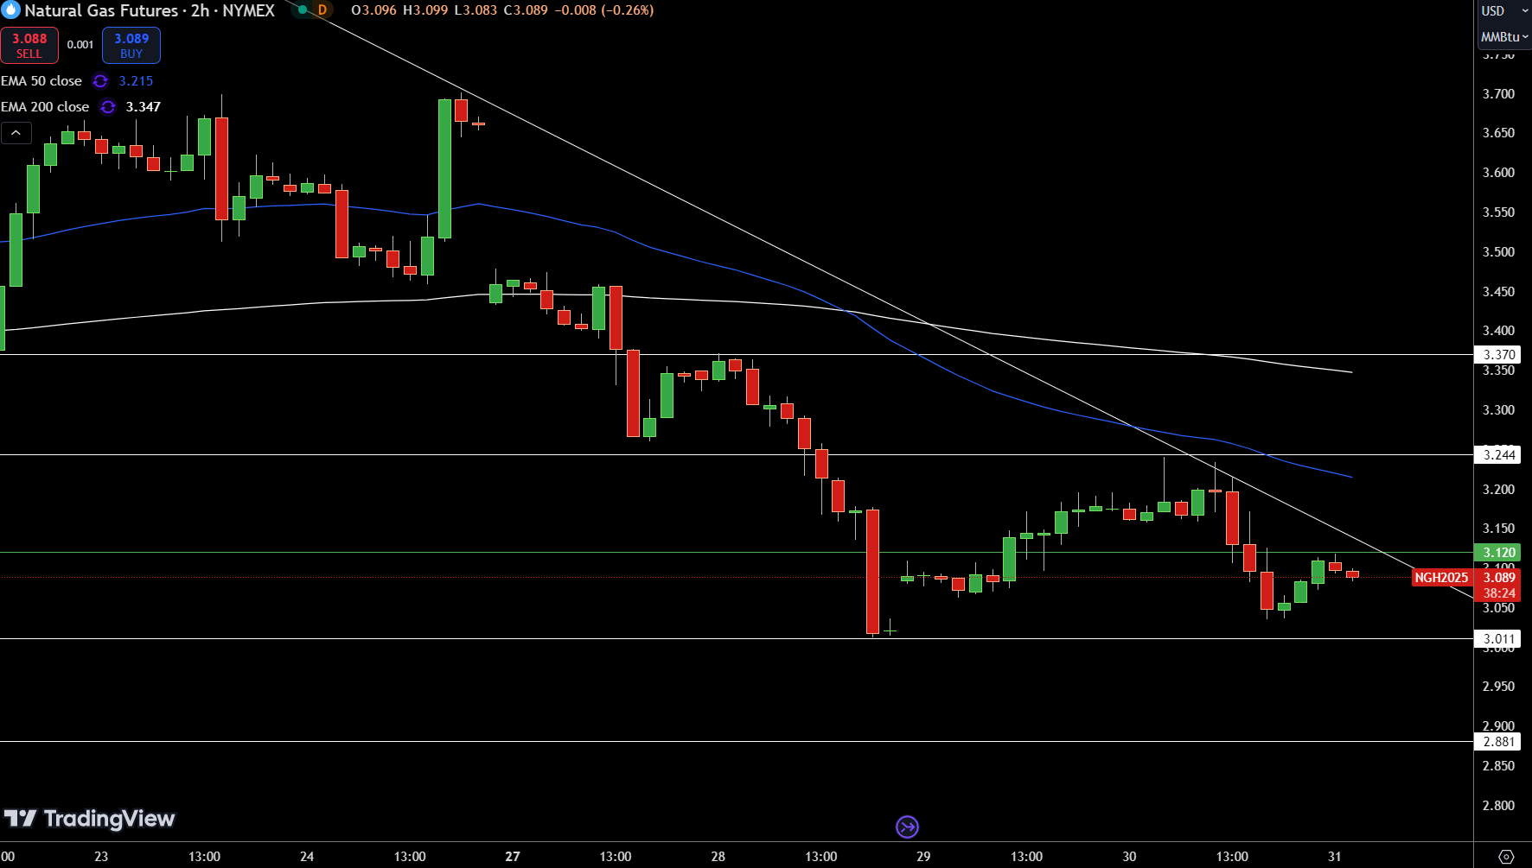Click the 3.370 horizontal line price label

click(1498, 355)
